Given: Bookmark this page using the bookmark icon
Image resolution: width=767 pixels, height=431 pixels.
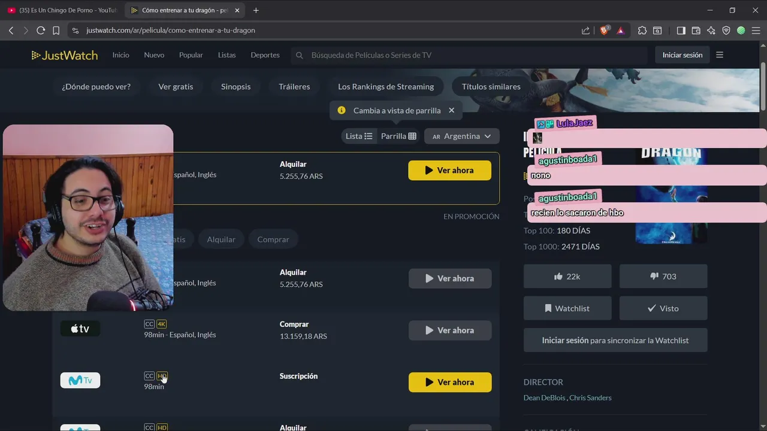Looking at the screenshot, I should tap(56, 31).
